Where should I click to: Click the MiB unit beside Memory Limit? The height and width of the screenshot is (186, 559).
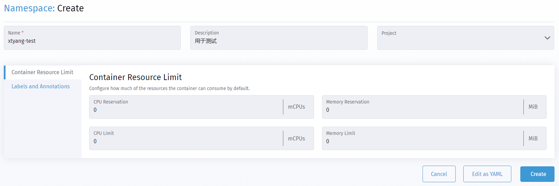[533, 138]
